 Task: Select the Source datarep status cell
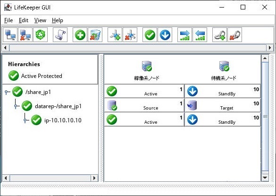pos(144,105)
